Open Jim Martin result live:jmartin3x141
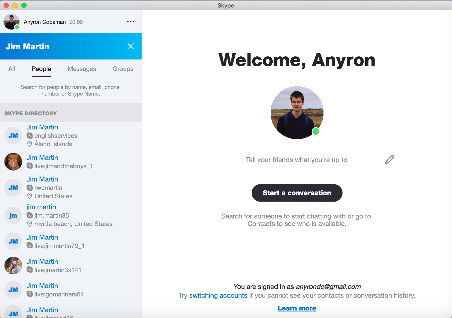452x318 pixels. pyautogui.click(x=71, y=266)
